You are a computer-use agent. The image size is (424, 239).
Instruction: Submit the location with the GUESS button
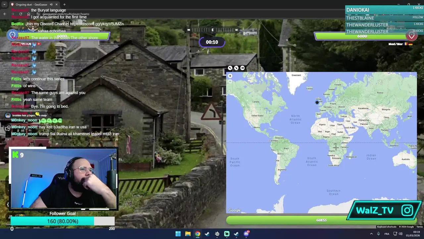coord(321,220)
